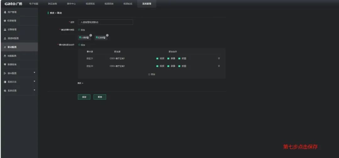Remove the second event type tag
The image size is (339, 158).
coord(107,35)
